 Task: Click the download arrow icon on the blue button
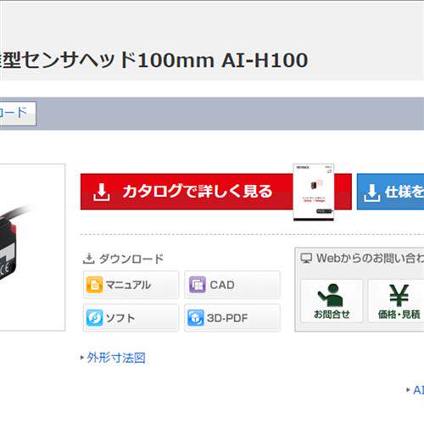click(x=372, y=193)
